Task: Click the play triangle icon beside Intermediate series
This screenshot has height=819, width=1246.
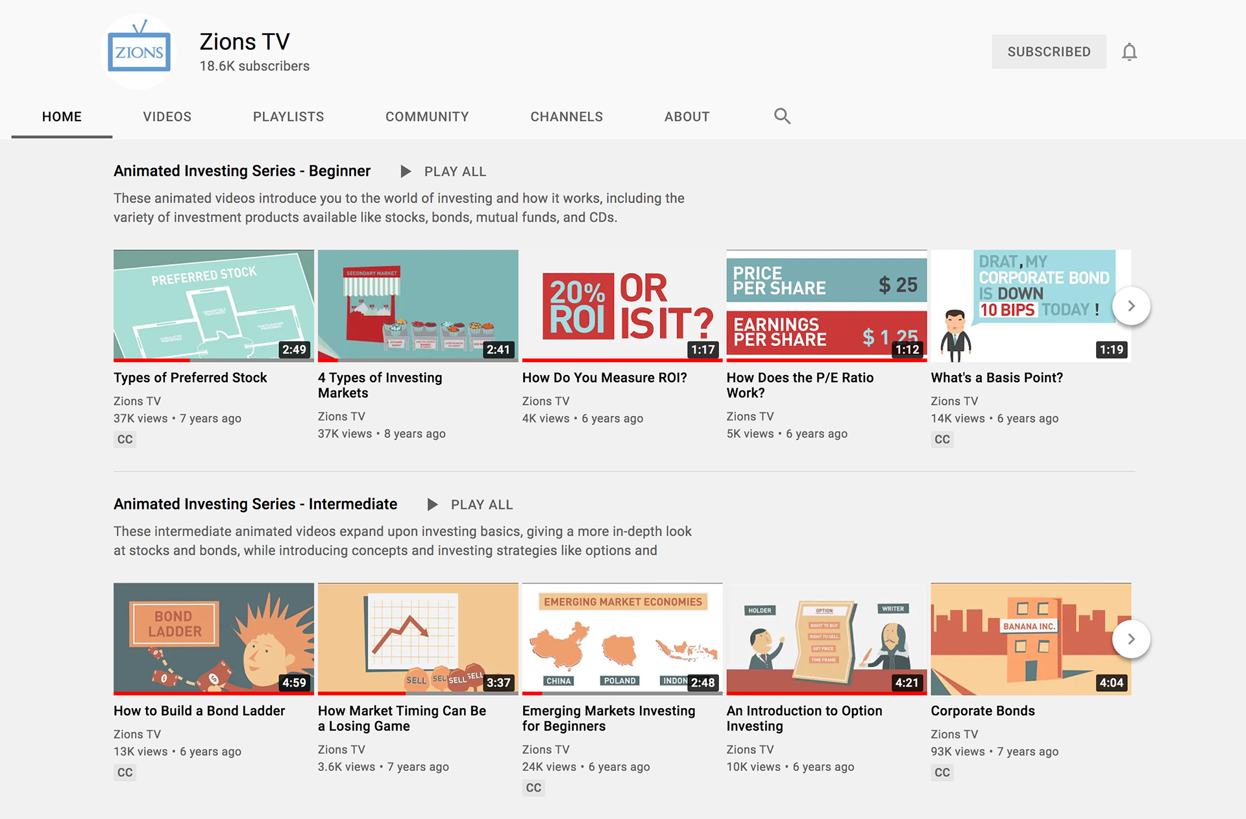Action: (x=432, y=504)
